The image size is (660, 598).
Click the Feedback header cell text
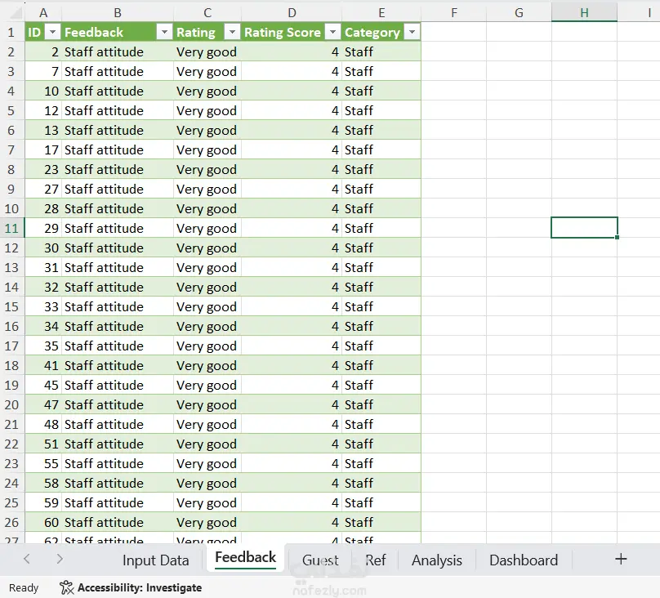[x=93, y=32]
